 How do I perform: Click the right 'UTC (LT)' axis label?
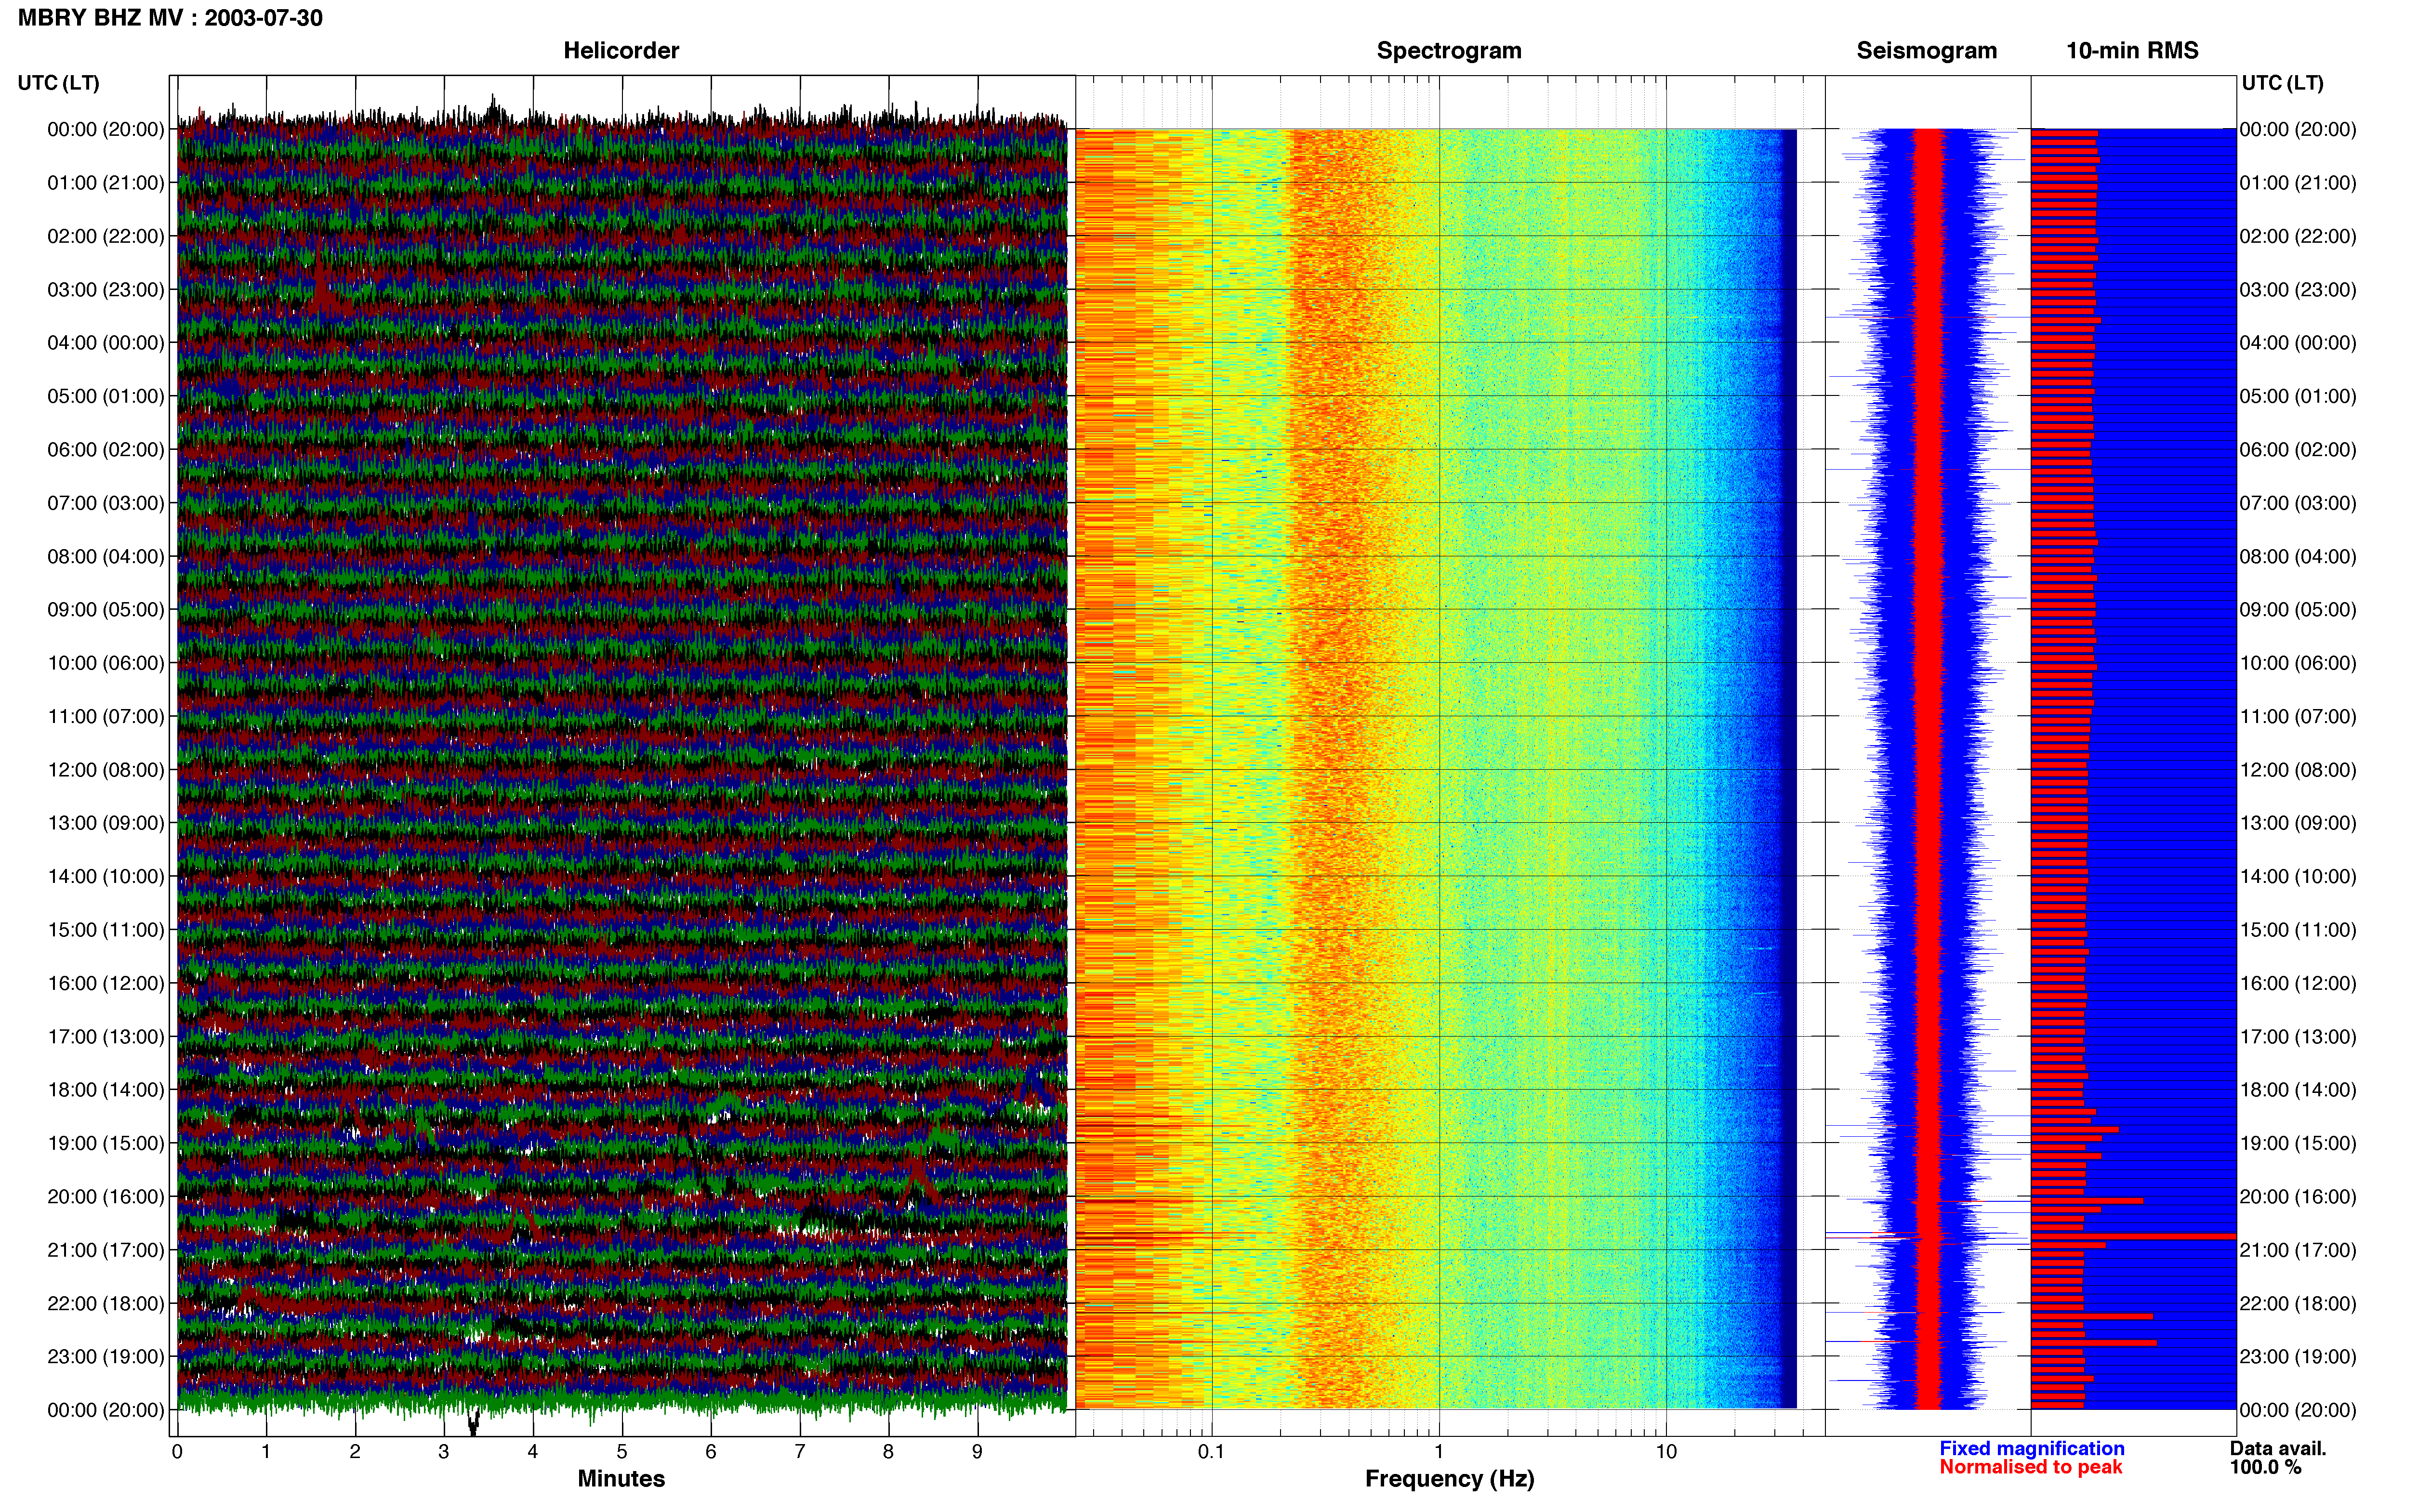coord(2282,83)
